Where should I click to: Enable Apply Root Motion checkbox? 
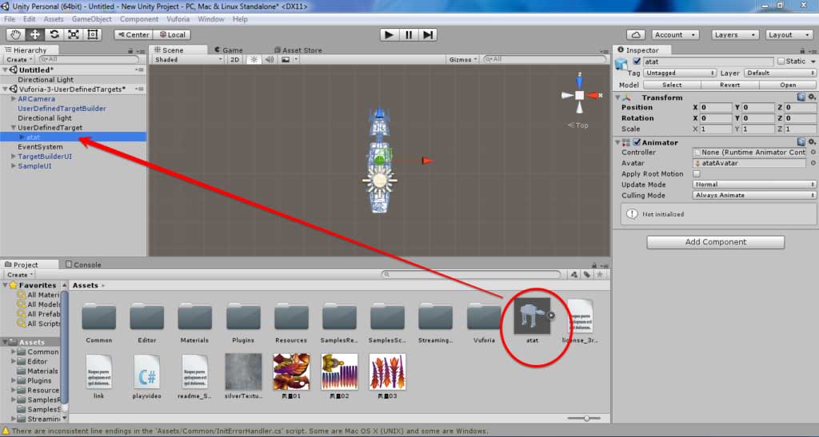[697, 173]
